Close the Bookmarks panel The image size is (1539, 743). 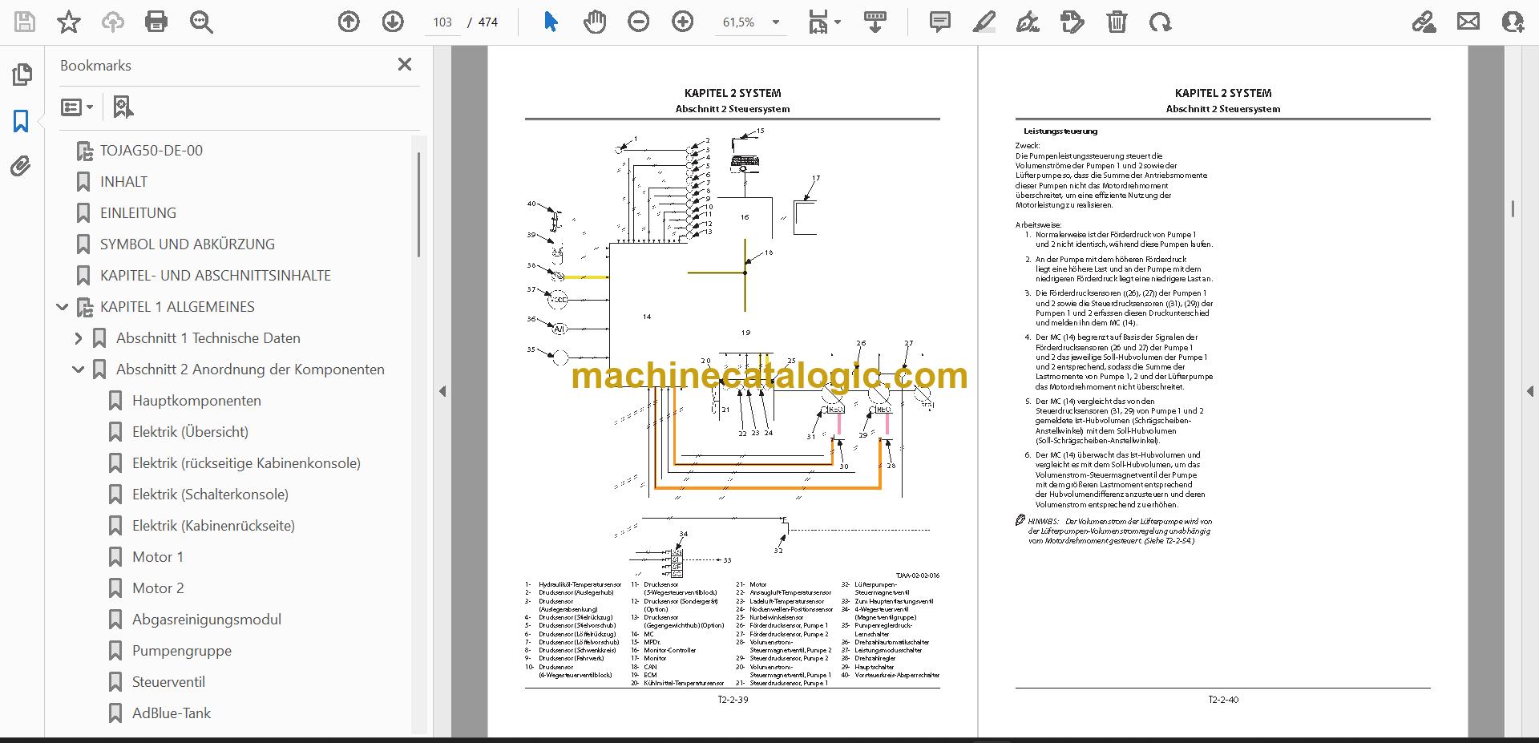(405, 64)
